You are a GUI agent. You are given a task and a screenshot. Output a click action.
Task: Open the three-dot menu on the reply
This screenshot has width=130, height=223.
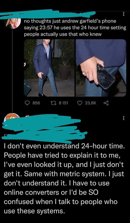123,118
